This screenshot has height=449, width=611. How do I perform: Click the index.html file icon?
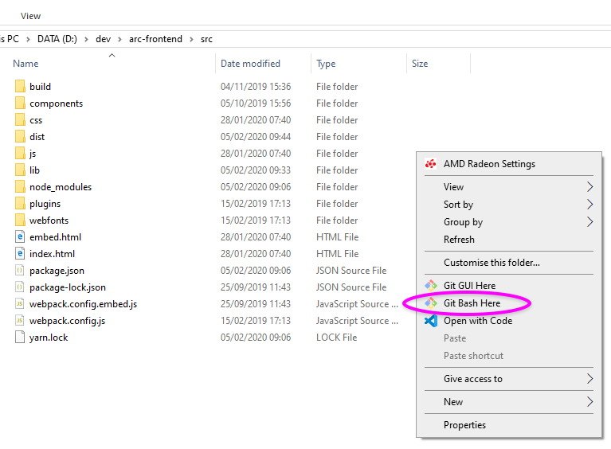tap(20, 253)
